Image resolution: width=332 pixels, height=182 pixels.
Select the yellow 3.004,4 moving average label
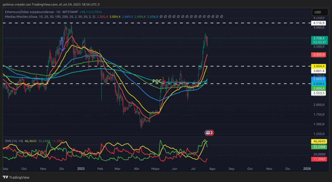[x=317, y=66]
